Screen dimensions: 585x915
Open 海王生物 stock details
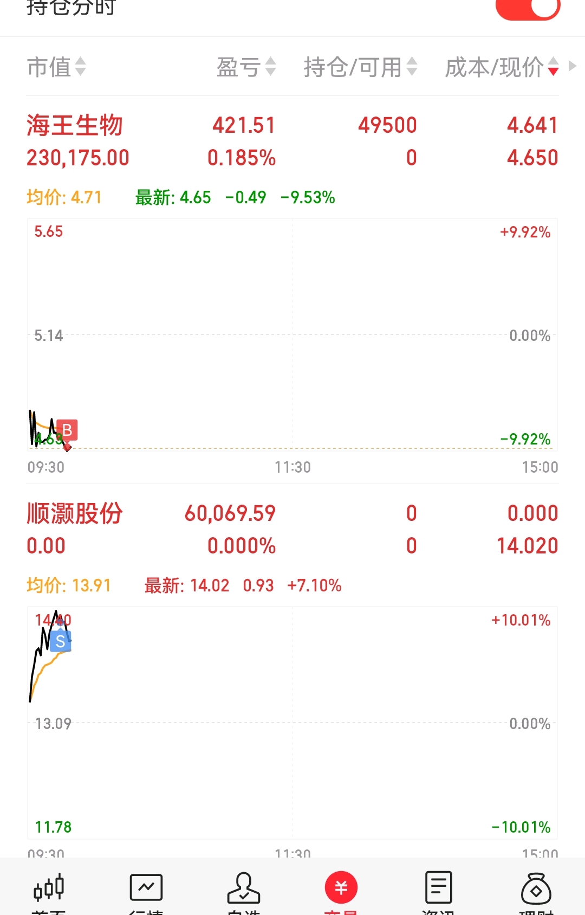(75, 126)
